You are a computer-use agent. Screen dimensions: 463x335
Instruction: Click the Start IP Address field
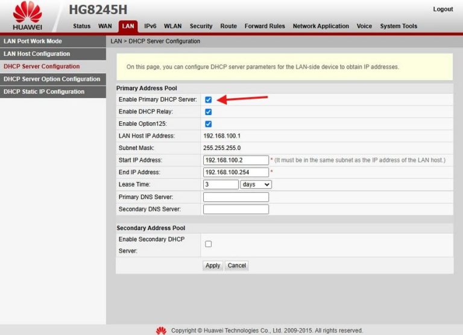tap(236, 160)
